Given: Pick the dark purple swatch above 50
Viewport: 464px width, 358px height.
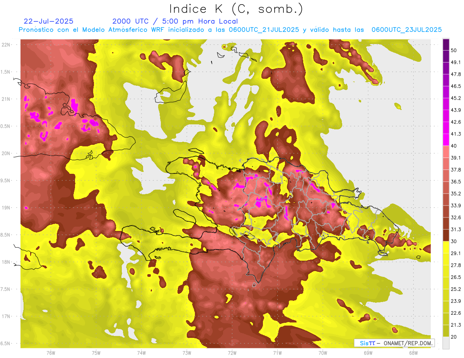Looking at the screenshot, I should 446,44.
